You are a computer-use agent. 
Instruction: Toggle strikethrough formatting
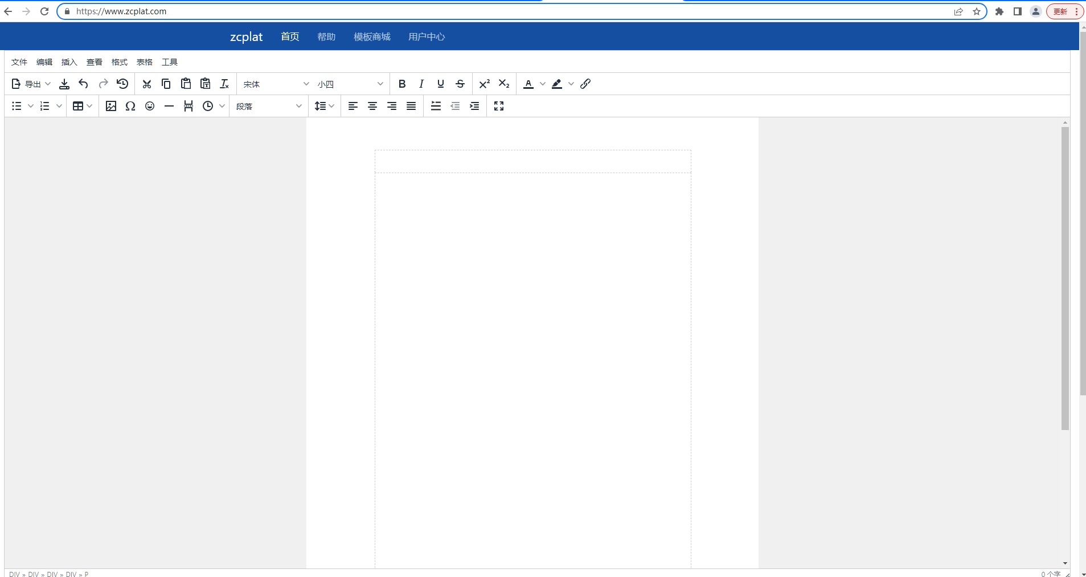(x=460, y=84)
